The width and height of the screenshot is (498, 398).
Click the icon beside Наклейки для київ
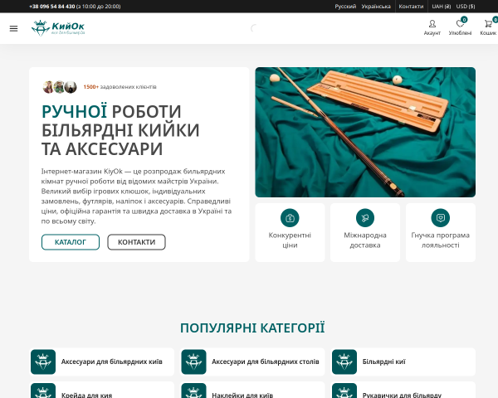click(x=193, y=391)
